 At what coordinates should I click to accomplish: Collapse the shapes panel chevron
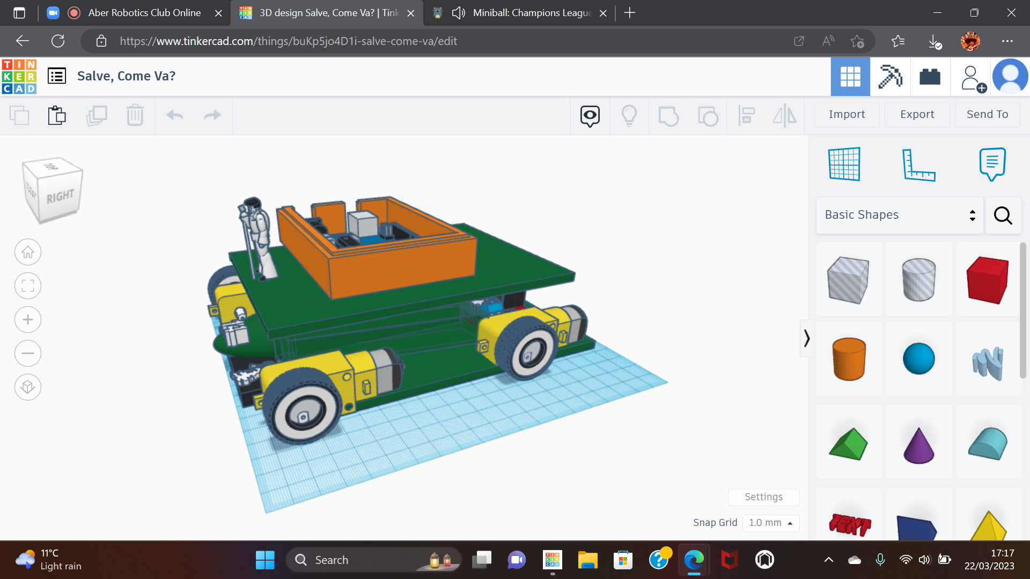[x=806, y=338]
